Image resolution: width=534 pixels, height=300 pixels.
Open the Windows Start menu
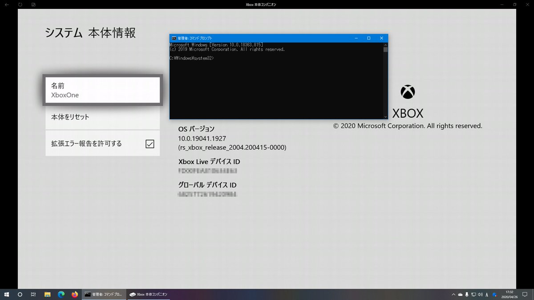pos(7,294)
